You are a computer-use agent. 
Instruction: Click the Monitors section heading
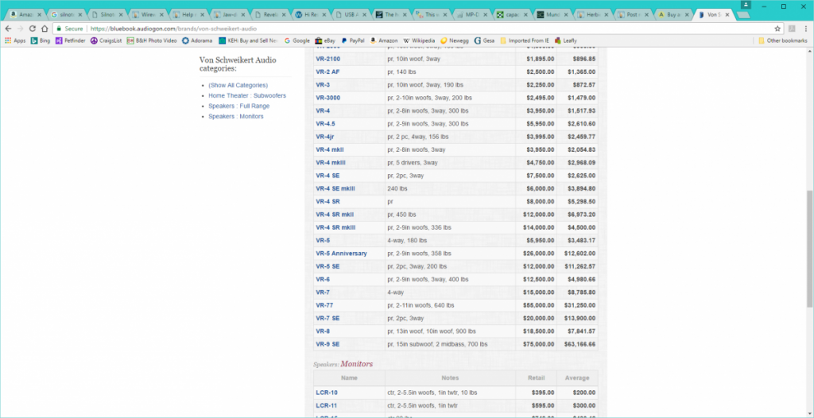[356, 364]
